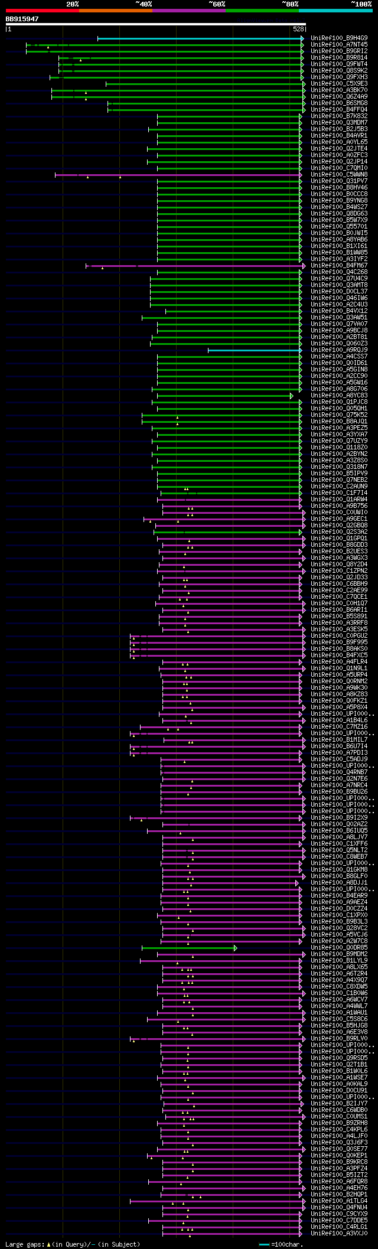The image size is (378, 1249).
Task: Click the purple ~60% identity color segment
Action: pyautogui.click(x=188, y=11)
